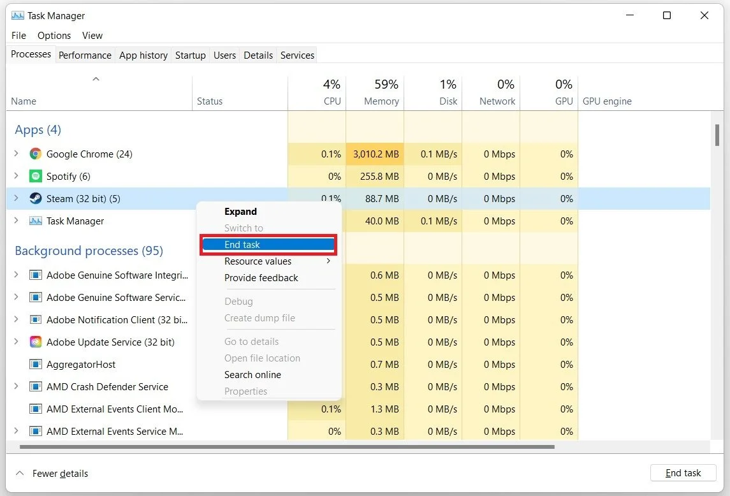Screen dimensions: 730x496
Task: Click the Task Manager app icon in Apps list
Action: point(35,221)
